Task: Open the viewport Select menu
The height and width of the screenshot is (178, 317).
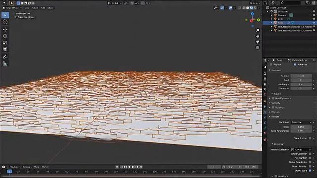Action: click(x=35, y=8)
